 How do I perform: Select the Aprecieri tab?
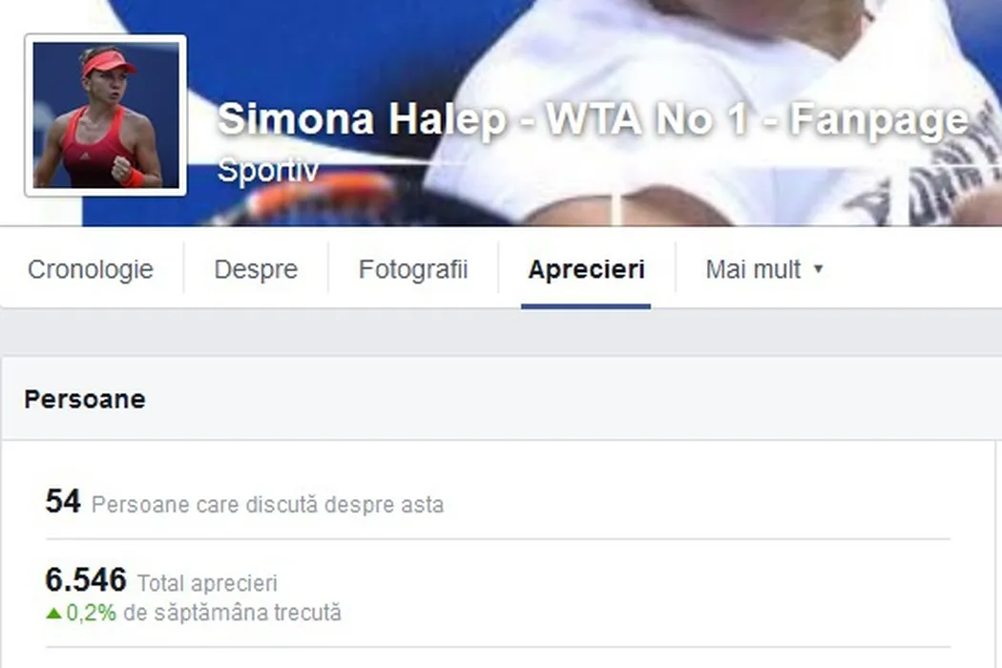pyautogui.click(x=586, y=269)
